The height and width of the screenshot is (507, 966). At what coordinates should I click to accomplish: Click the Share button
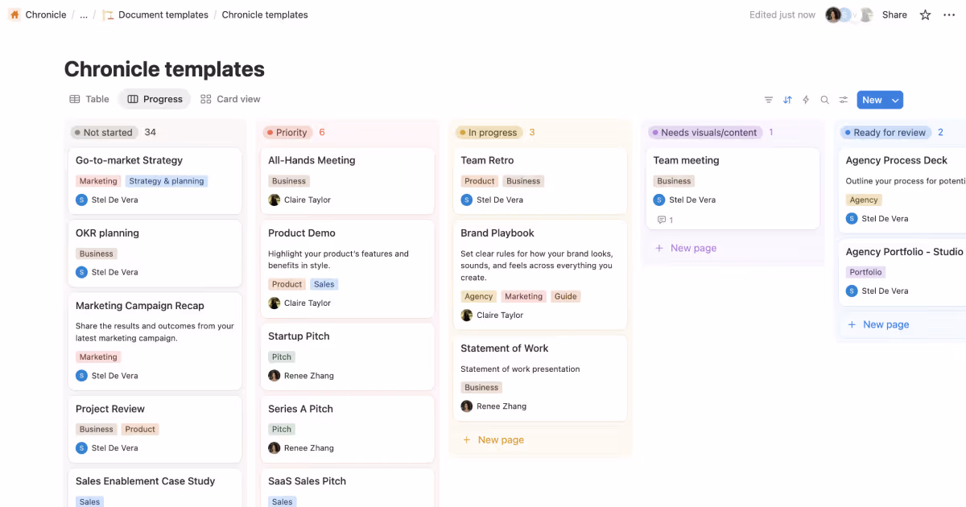894,14
